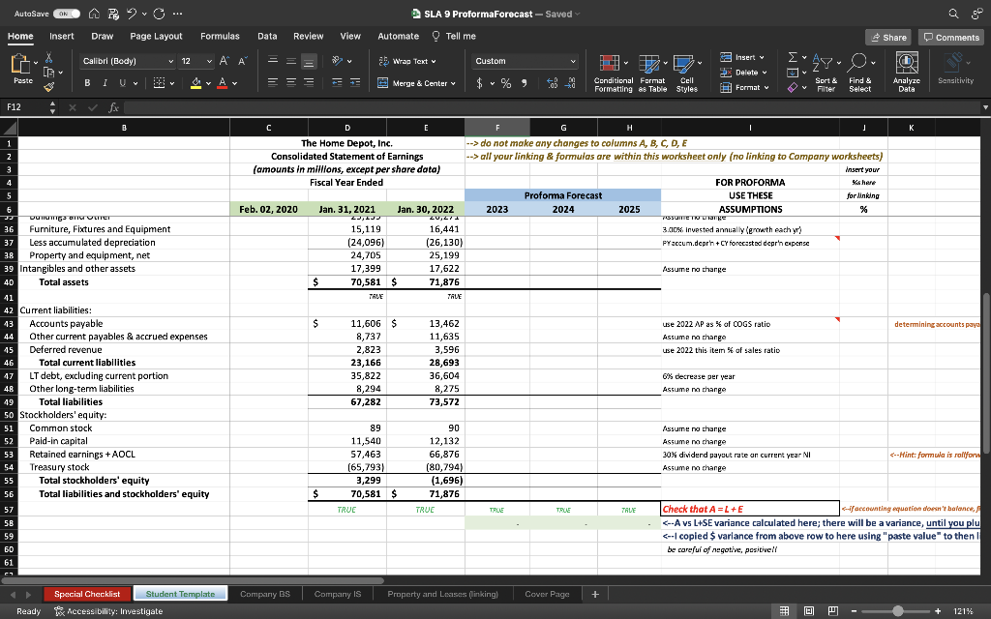Viewport: 991px width, 619px height.
Task: Click the Increase Decimal icon
Action: pos(552,83)
